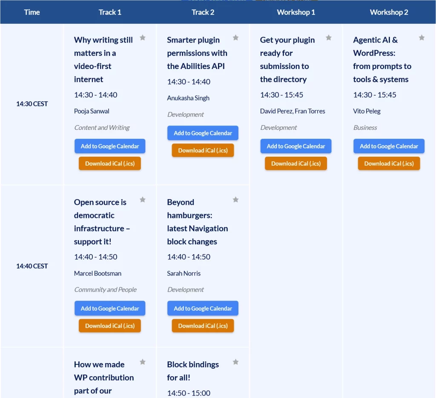
Task: Select the Track 1 column header
Action: click(x=110, y=12)
